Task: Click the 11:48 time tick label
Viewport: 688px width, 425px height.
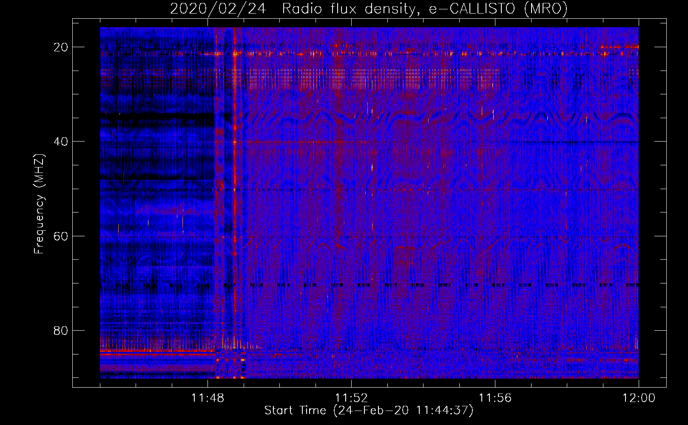Action: point(208,398)
